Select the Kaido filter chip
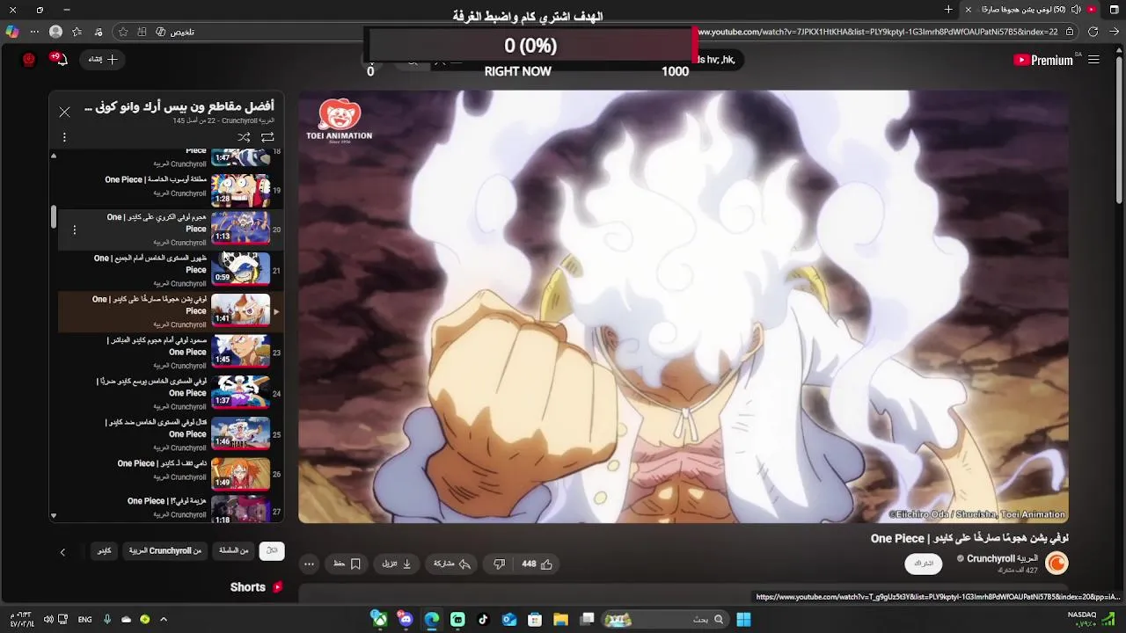The width and height of the screenshot is (1126, 633). [104, 551]
